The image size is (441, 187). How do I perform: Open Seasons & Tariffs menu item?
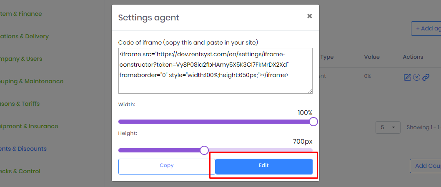pos(20,104)
